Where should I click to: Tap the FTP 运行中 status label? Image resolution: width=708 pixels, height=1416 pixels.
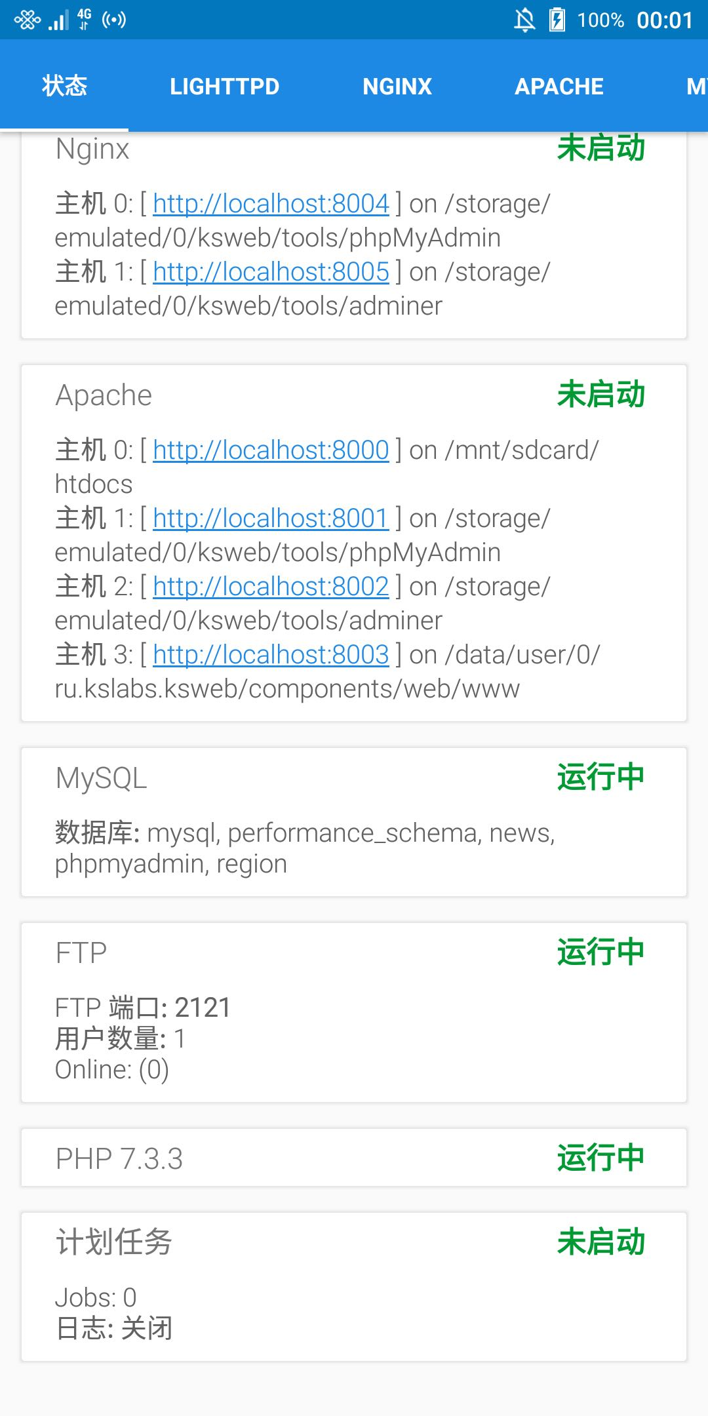[601, 952]
